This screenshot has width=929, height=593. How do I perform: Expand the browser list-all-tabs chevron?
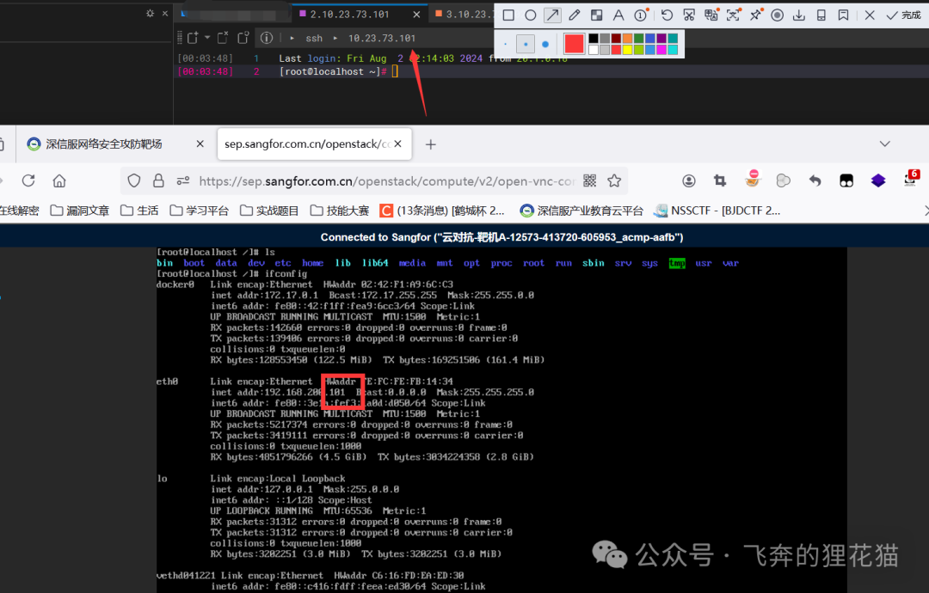click(884, 144)
